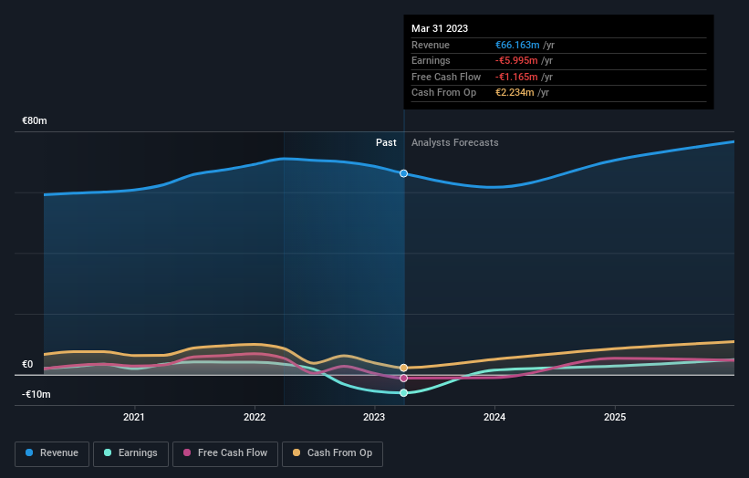Click the Free Cash Flow label in tooltip
749x478 pixels.
coord(446,77)
